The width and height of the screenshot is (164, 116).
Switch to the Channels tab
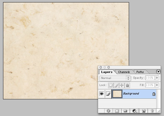click(124, 72)
